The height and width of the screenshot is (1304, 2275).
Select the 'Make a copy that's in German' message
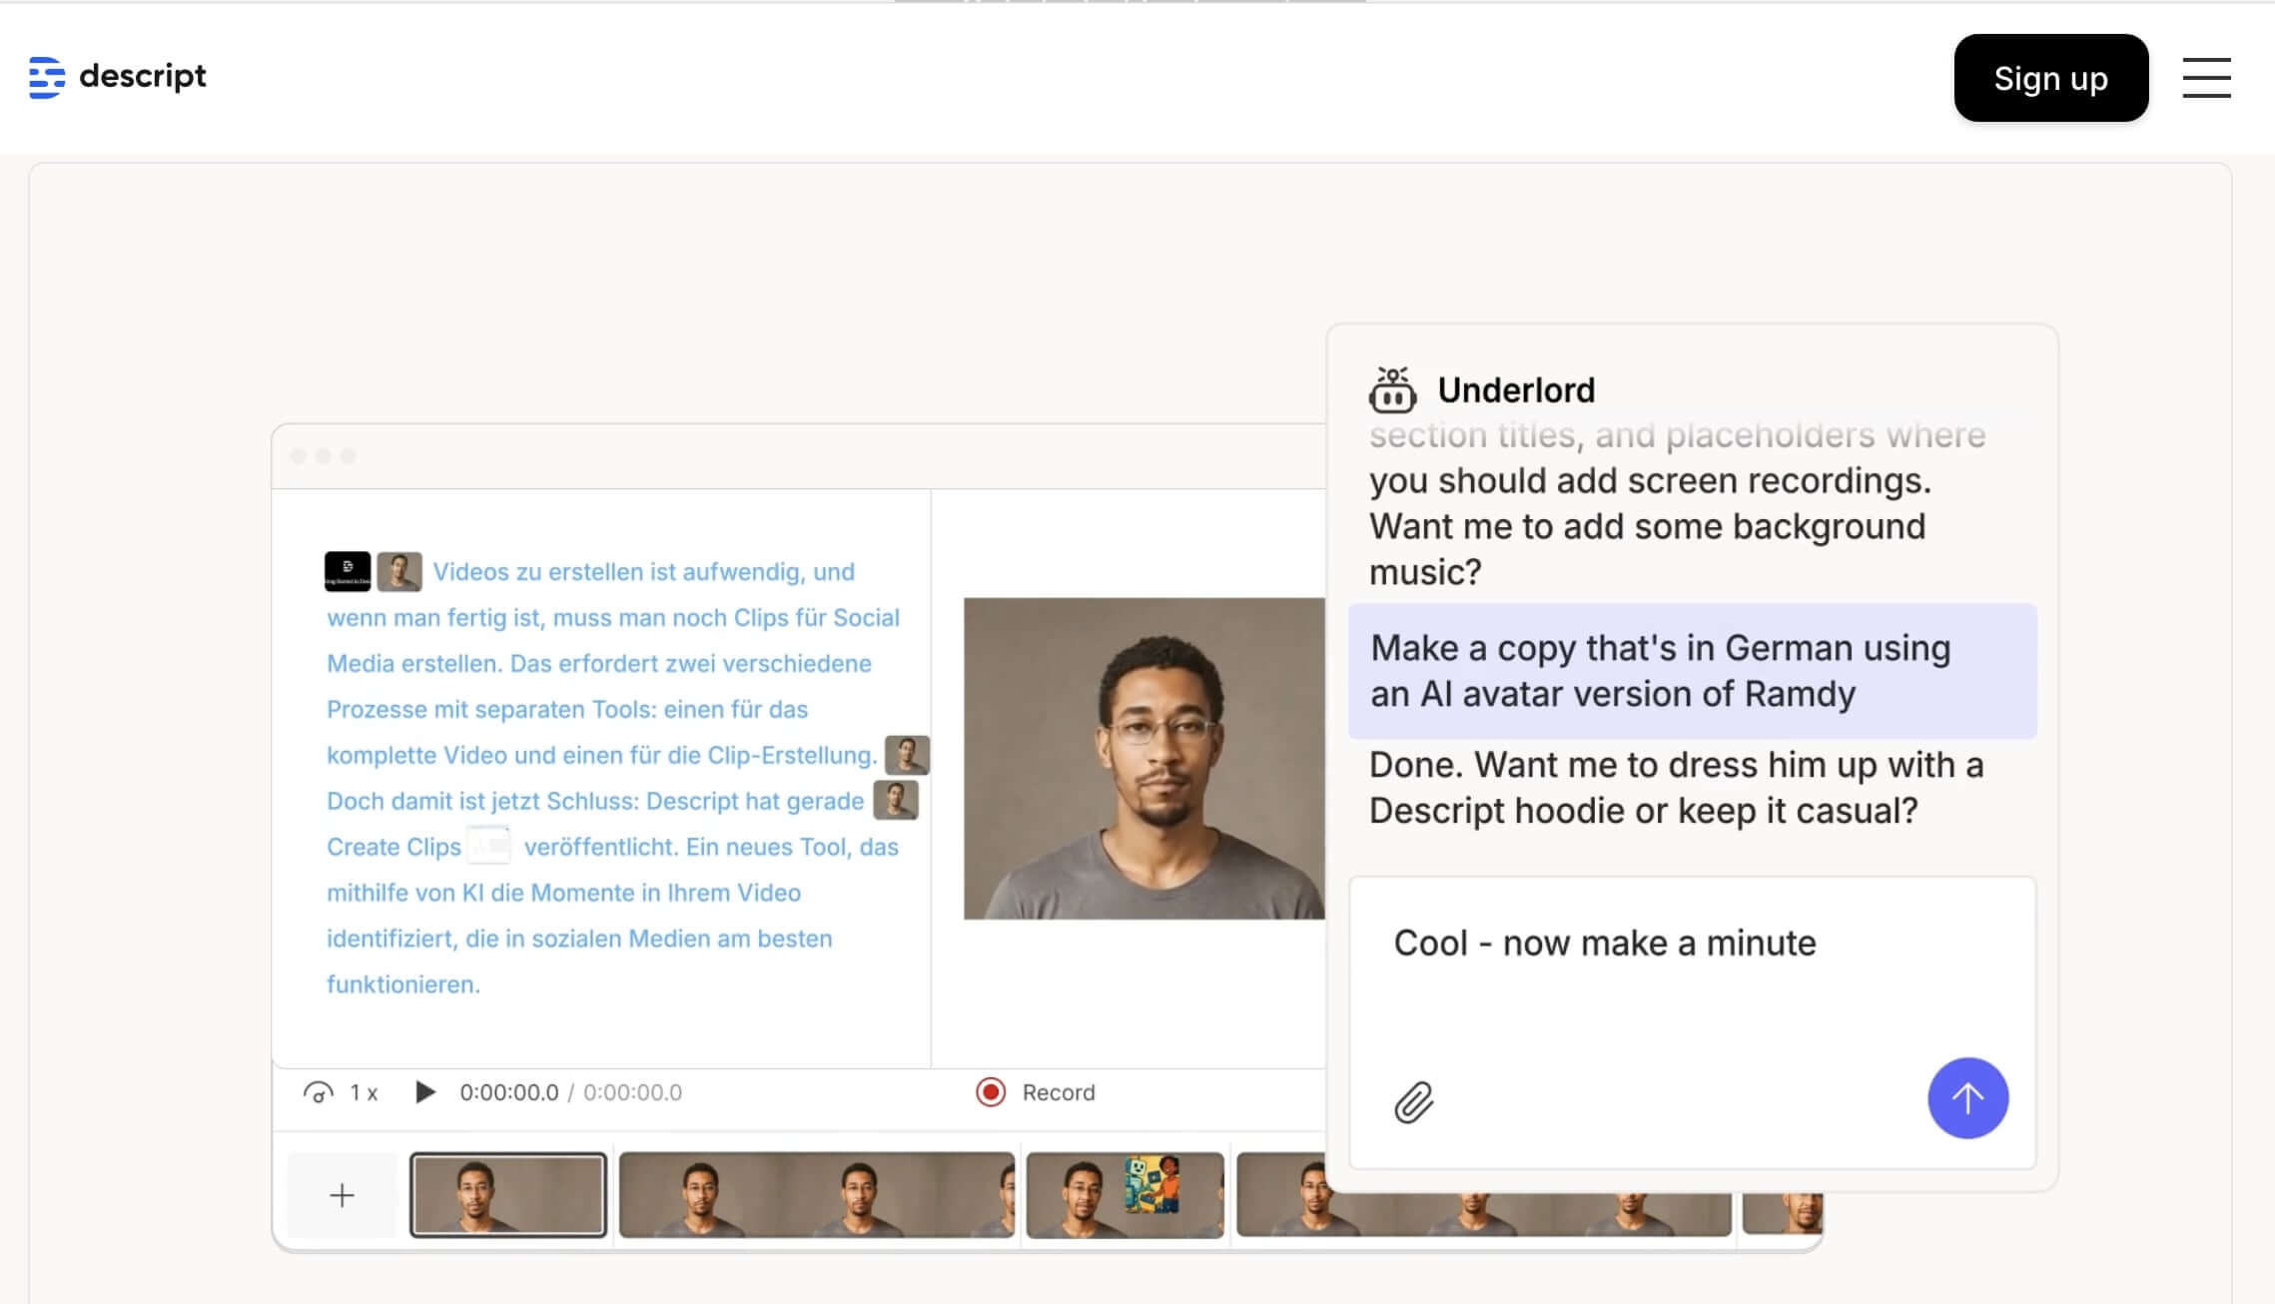pos(1692,671)
